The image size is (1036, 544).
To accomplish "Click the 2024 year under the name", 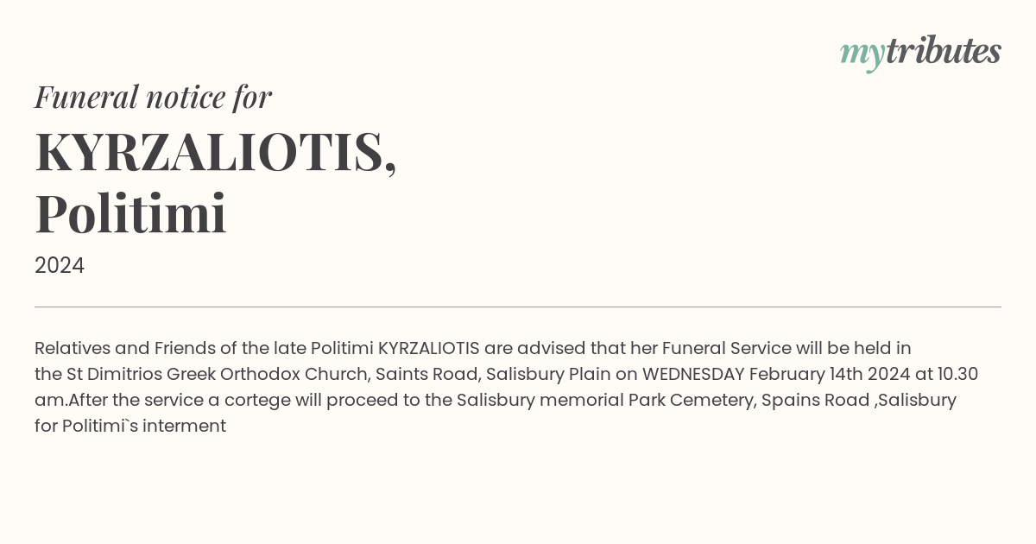I will click(60, 266).
